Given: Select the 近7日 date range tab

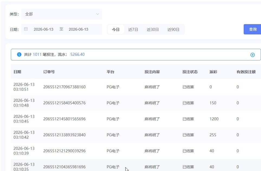Looking at the screenshot, I should 133,30.
